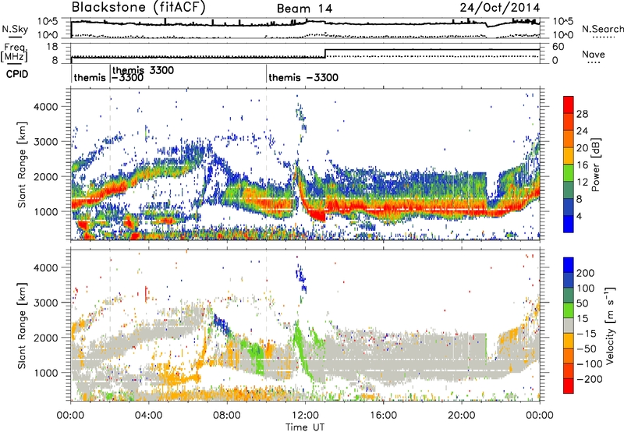Click "4000" on the power panel range axis
Viewport: 624px width, 432px height.
point(45,107)
